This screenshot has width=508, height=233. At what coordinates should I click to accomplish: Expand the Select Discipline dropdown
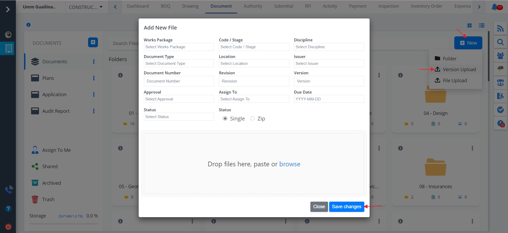tap(329, 47)
